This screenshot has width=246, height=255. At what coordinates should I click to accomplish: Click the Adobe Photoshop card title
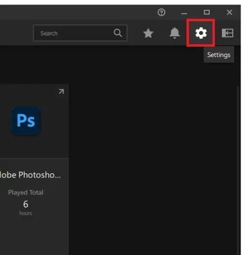pos(31,175)
